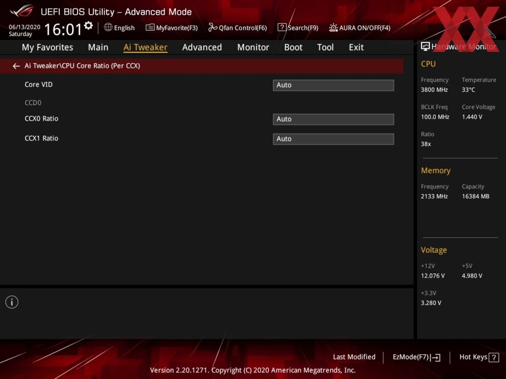Click the date 06/13/2020
The height and width of the screenshot is (379, 506).
[x=25, y=27]
